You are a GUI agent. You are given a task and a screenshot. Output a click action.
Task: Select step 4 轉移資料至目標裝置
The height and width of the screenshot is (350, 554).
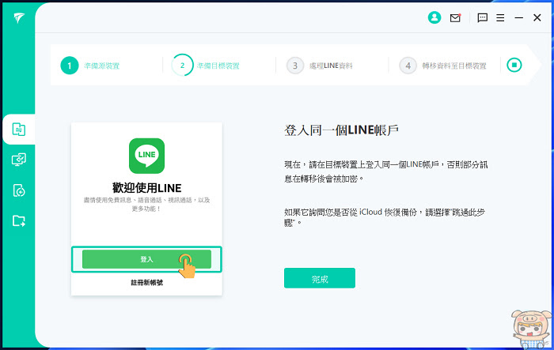442,66
